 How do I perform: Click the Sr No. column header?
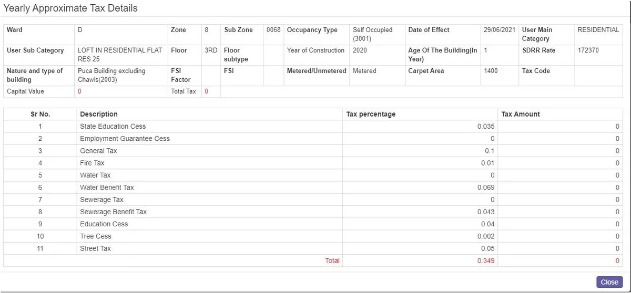click(40, 114)
